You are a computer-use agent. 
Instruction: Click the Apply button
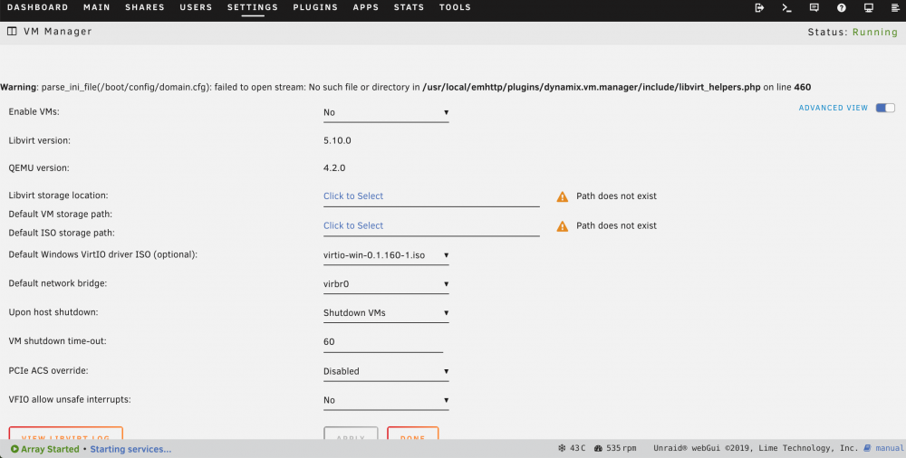(351, 434)
